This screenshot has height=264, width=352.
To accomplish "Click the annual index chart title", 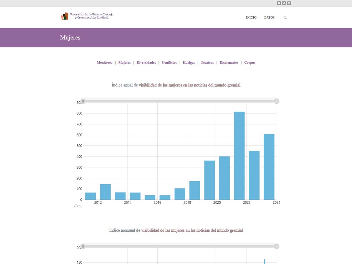I will (176, 85).
